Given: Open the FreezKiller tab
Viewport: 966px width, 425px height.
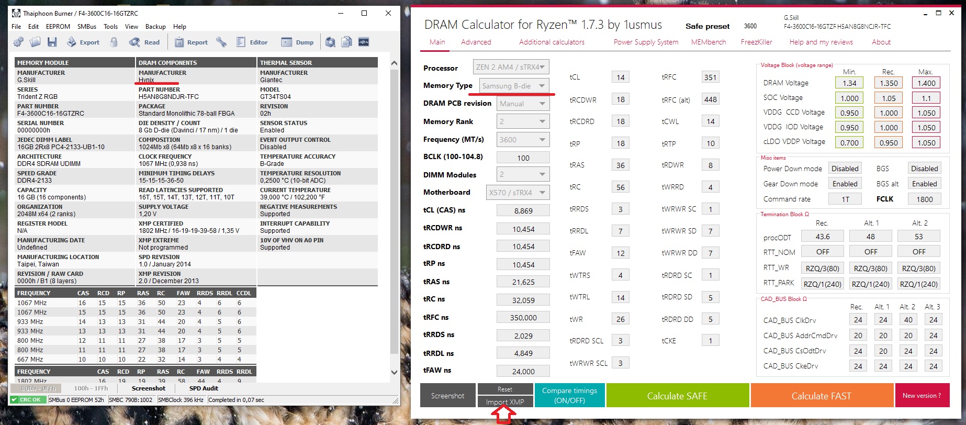Looking at the screenshot, I should 756,42.
